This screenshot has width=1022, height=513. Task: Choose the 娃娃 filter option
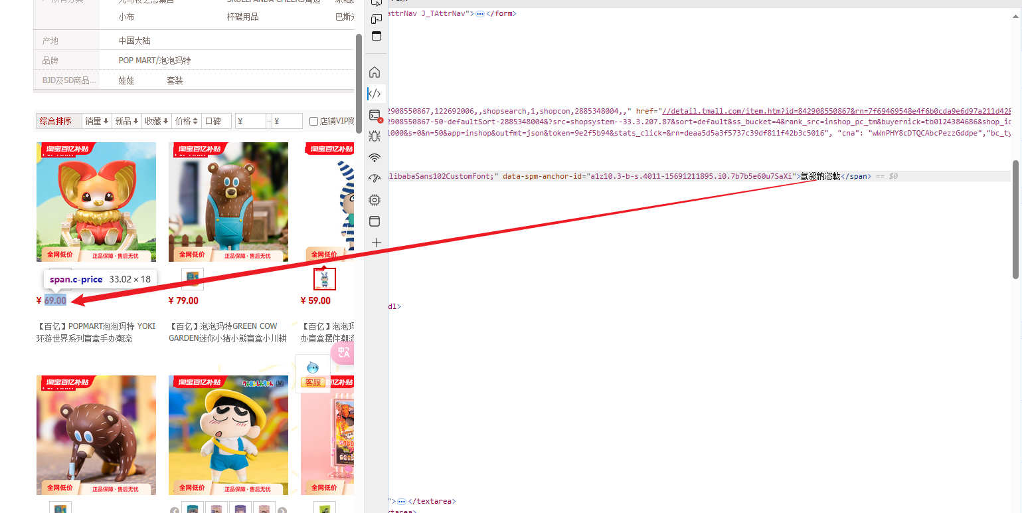pos(127,80)
